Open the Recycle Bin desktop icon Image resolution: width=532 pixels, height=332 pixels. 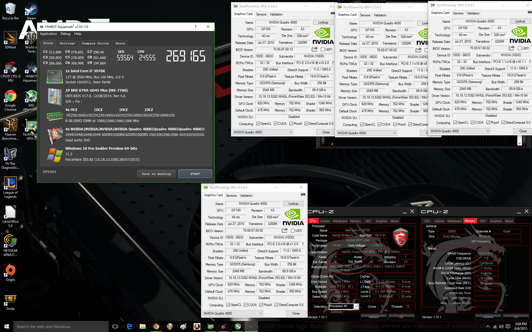point(10,11)
